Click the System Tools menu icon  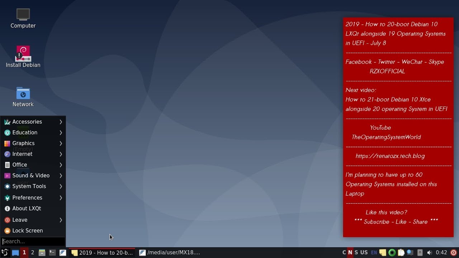[x=7, y=186]
